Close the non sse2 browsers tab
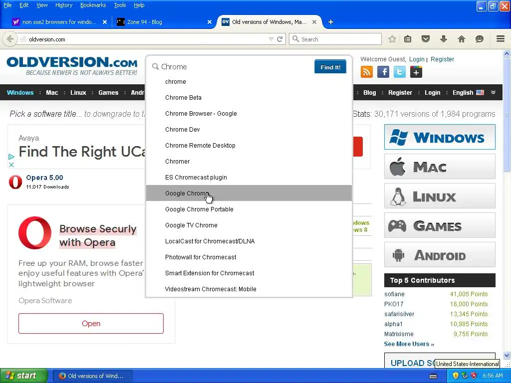The image size is (511, 383). tap(105, 22)
